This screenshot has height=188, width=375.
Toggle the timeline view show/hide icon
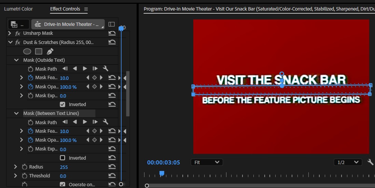pyautogui.click(x=111, y=24)
